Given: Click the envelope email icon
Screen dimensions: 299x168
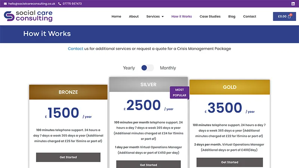Looking at the screenshot, I should pyautogui.click(x=5, y=4).
